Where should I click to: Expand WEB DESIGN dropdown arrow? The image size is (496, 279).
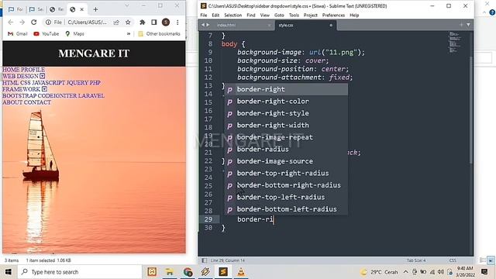coord(43,76)
